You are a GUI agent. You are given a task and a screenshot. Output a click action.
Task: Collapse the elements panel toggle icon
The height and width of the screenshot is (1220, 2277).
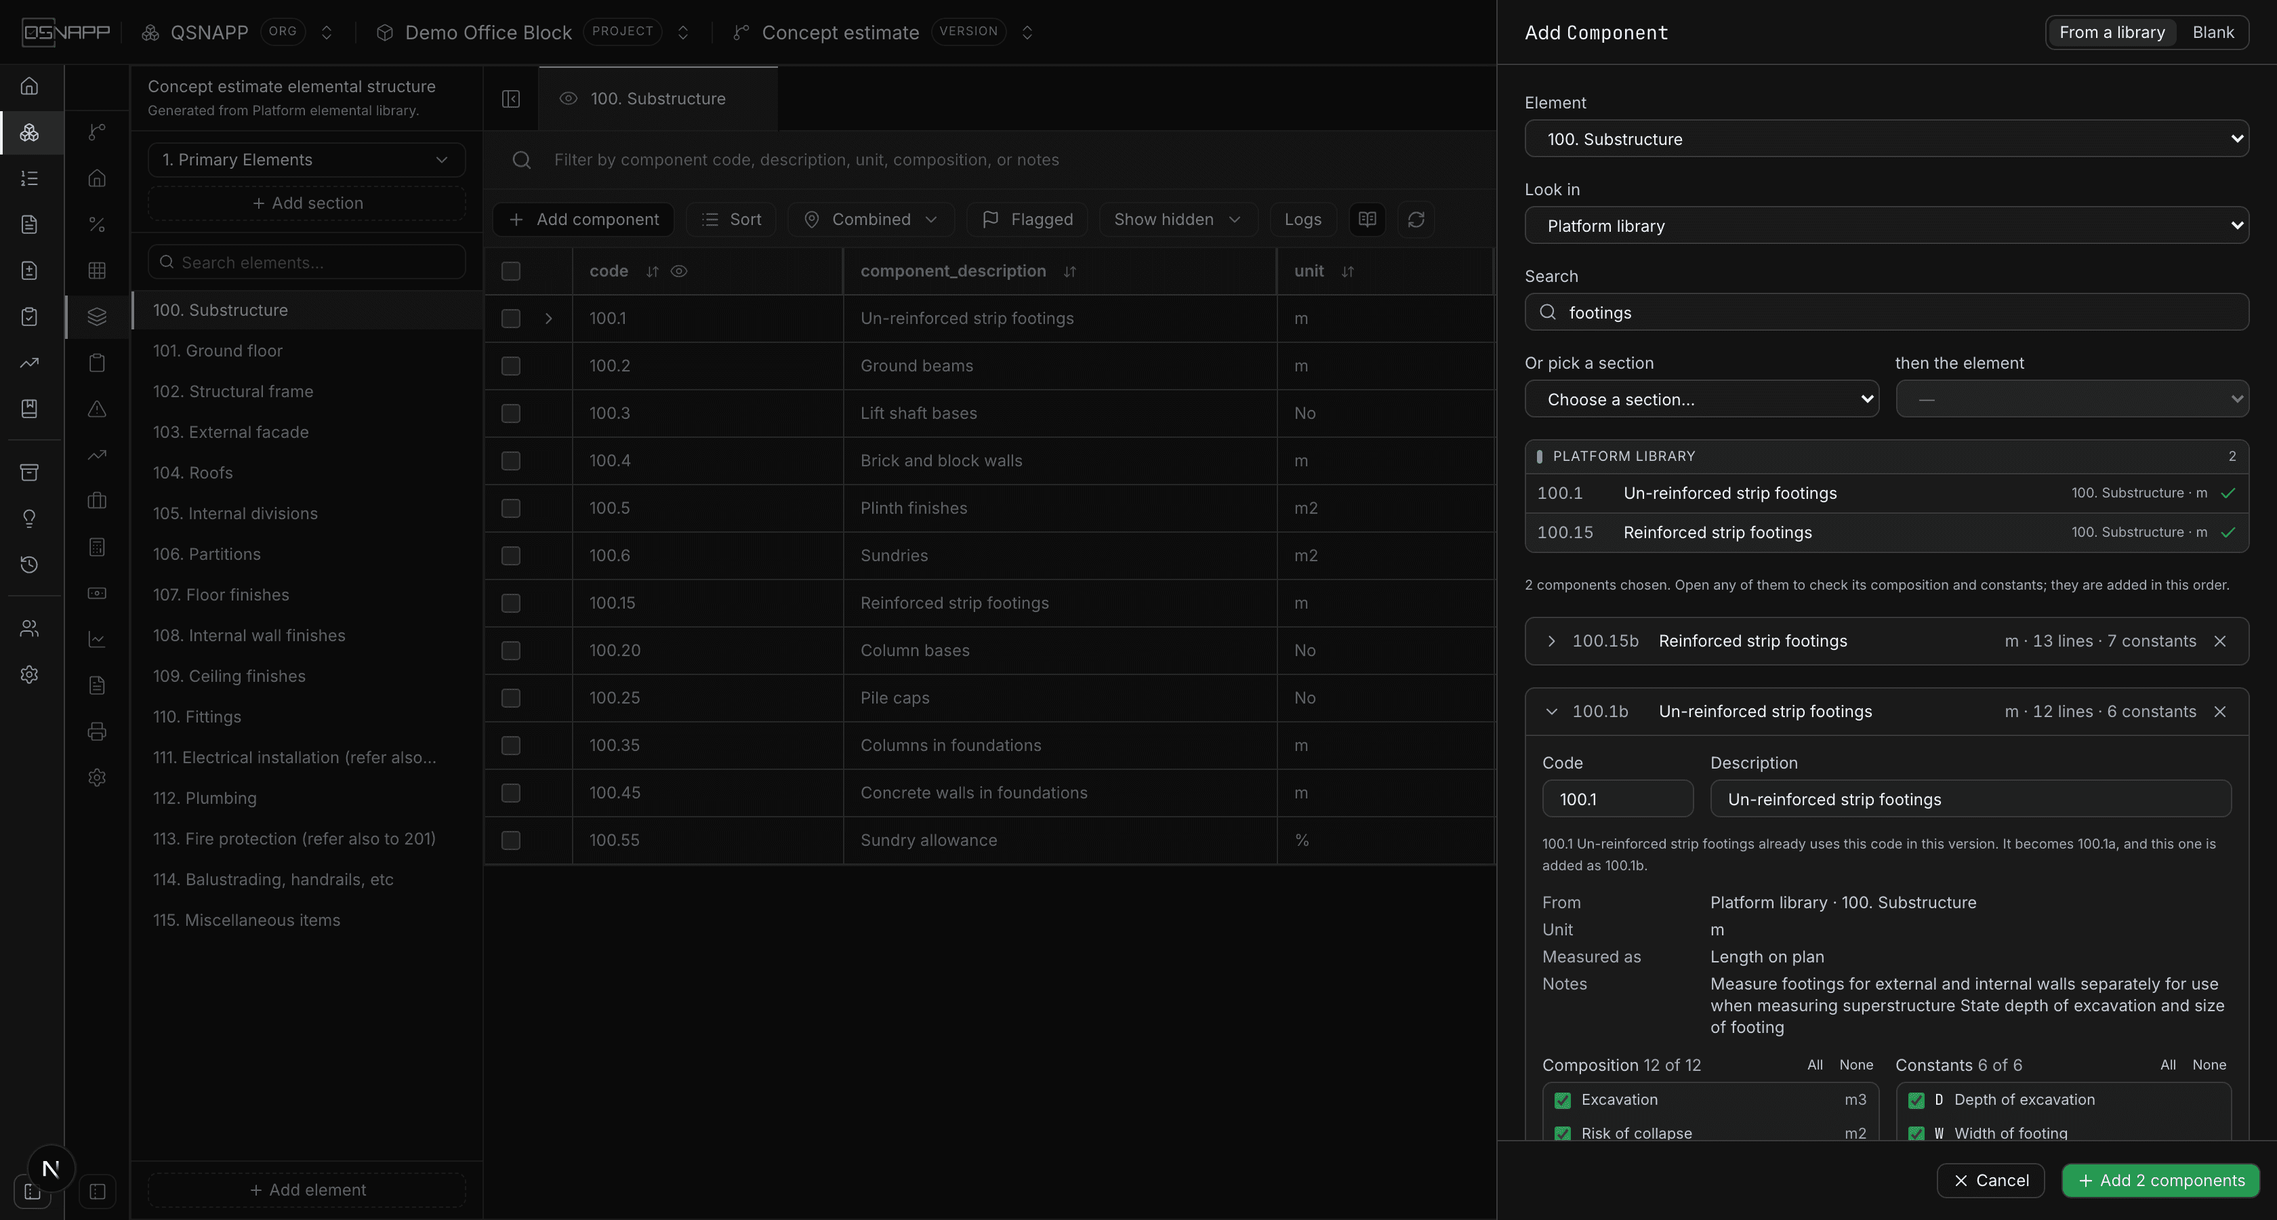pos(511,98)
